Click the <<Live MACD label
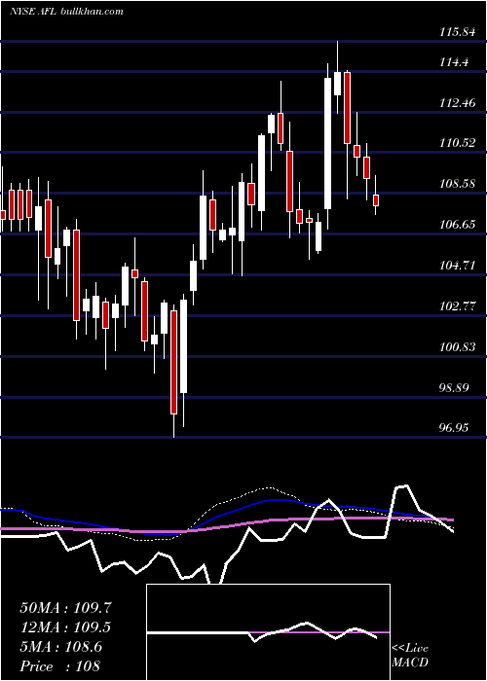 [410, 656]
